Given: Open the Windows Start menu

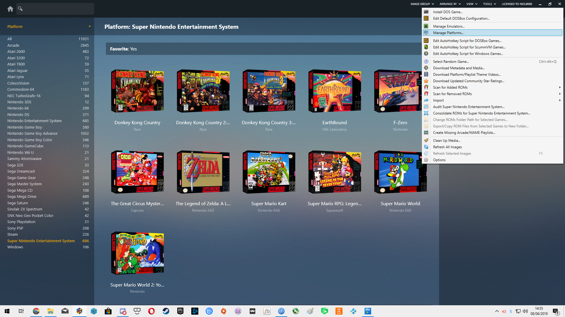Looking at the screenshot, I should pyautogui.click(x=7, y=311).
